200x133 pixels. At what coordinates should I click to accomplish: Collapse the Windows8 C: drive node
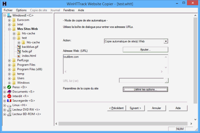tap(5, 15)
